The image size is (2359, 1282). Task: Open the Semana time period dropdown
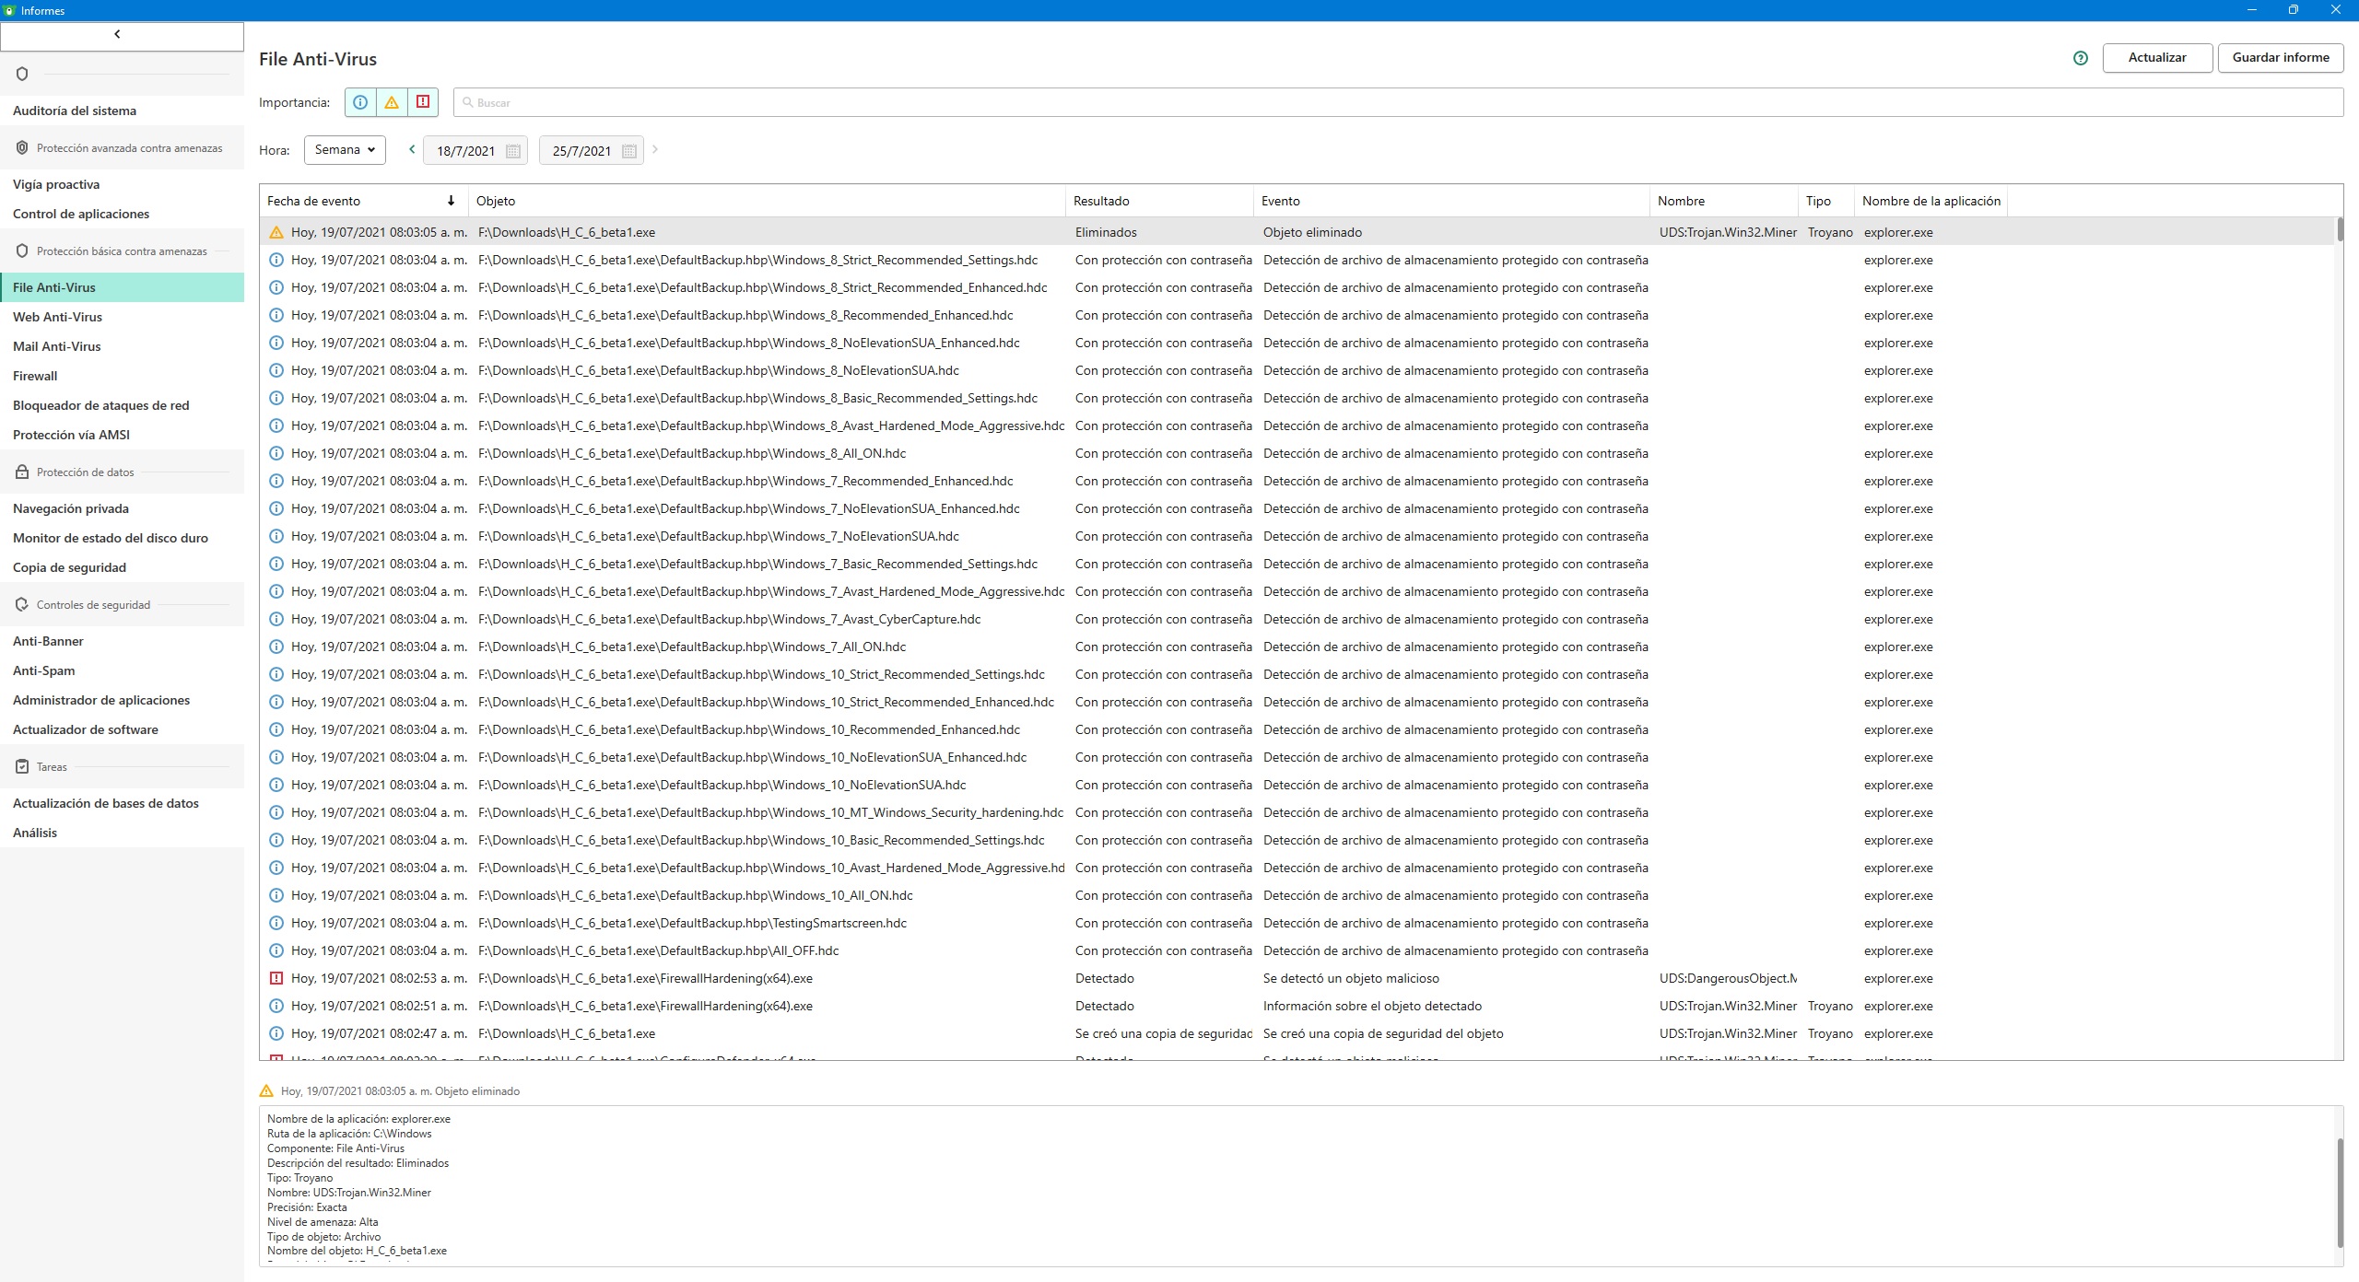point(345,149)
